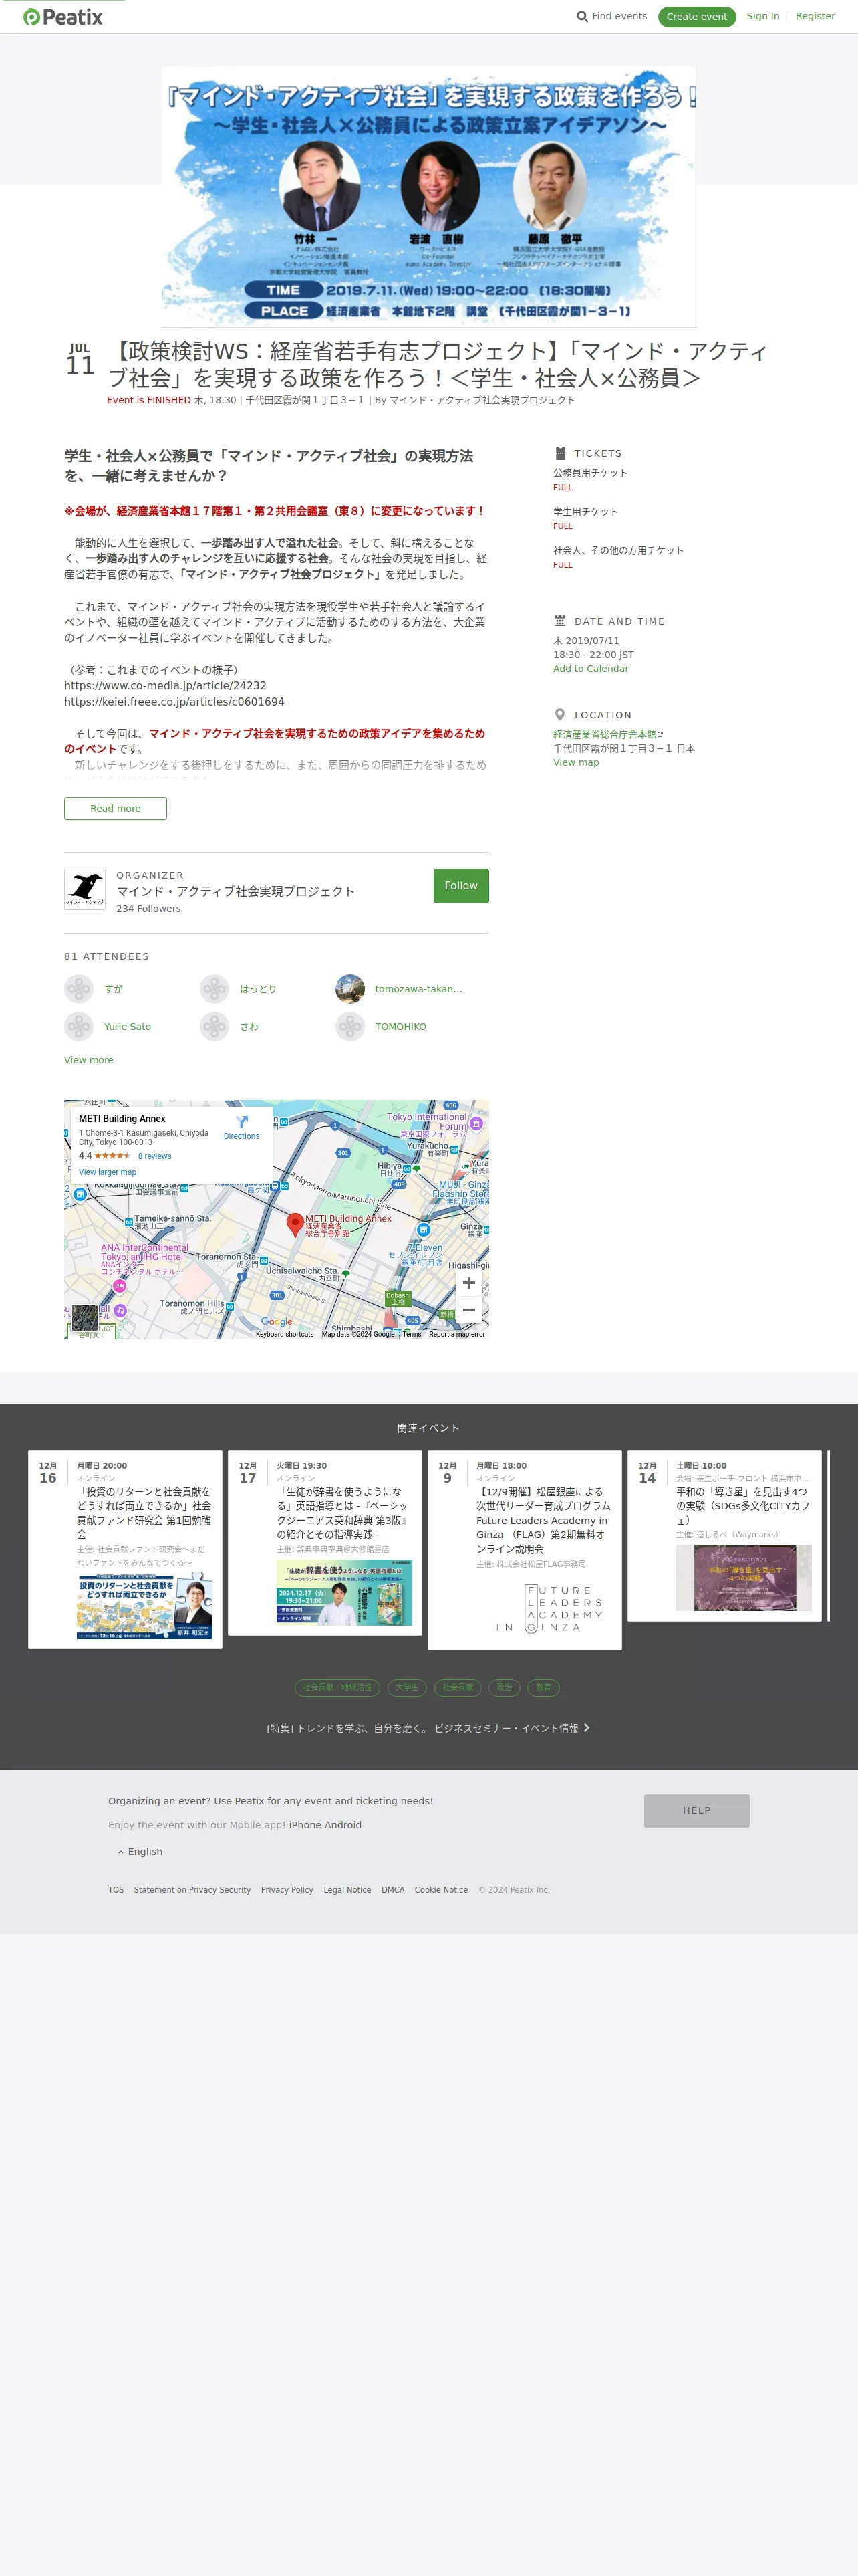This screenshot has width=858, height=2576.
Task: Select the 政治 tag
Action: coord(505,1687)
